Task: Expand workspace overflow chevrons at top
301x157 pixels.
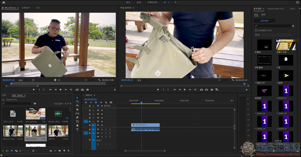Action: (175, 2)
